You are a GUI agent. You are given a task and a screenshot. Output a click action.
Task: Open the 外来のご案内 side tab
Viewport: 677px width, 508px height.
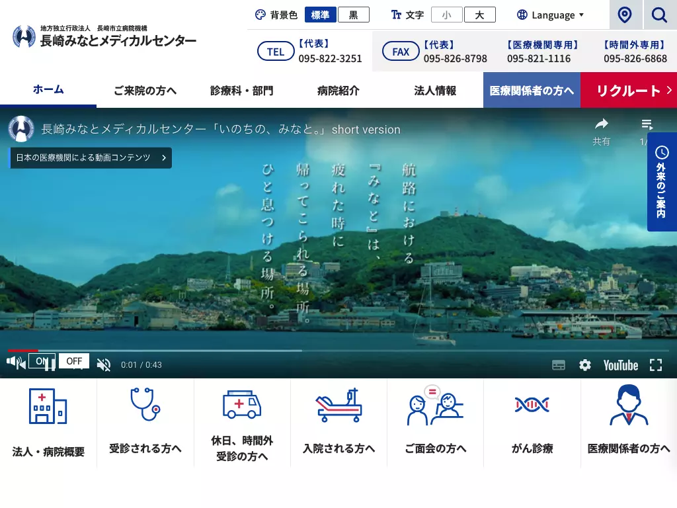[661, 182]
